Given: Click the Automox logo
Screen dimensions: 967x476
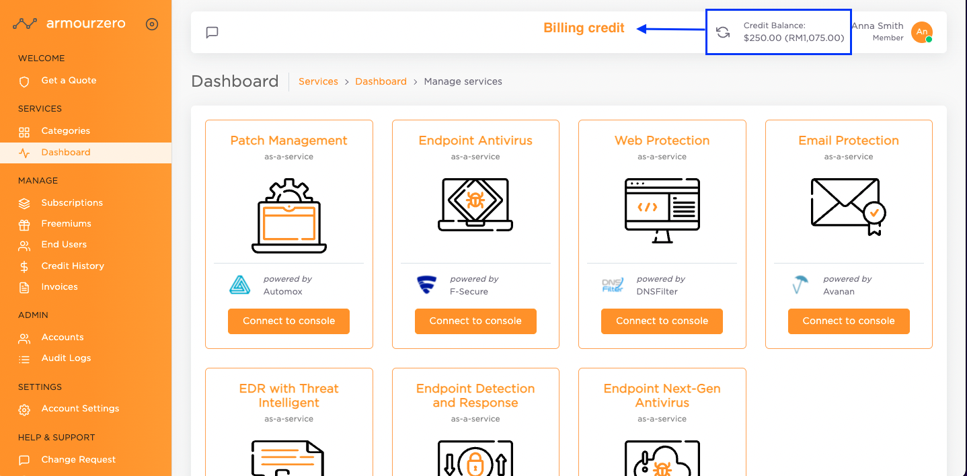Looking at the screenshot, I should pyautogui.click(x=240, y=286).
